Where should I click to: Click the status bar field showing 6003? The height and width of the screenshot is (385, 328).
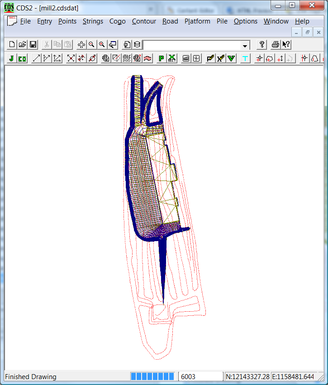(200, 376)
